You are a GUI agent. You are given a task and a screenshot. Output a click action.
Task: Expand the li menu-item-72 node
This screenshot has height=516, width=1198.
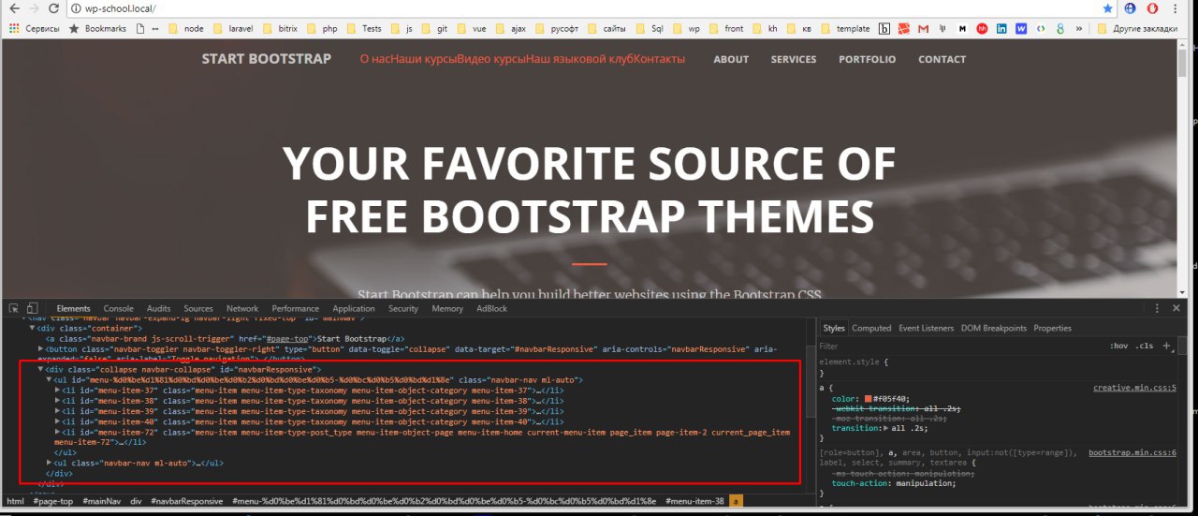click(x=58, y=432)
